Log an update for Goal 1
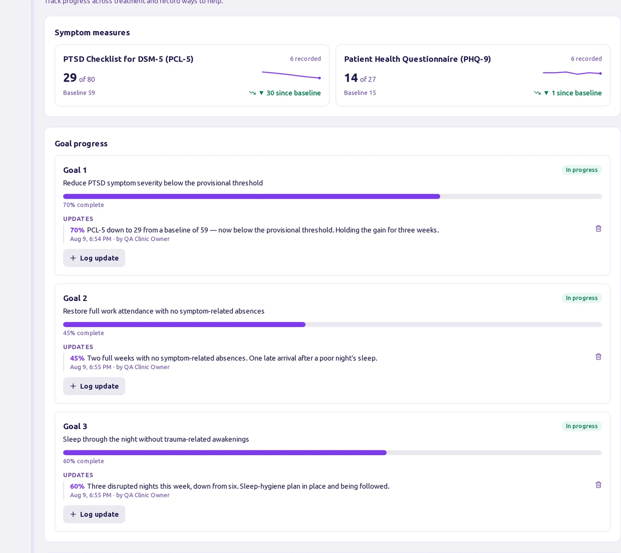Screen dimensions: 621x553 click(94, 258)
